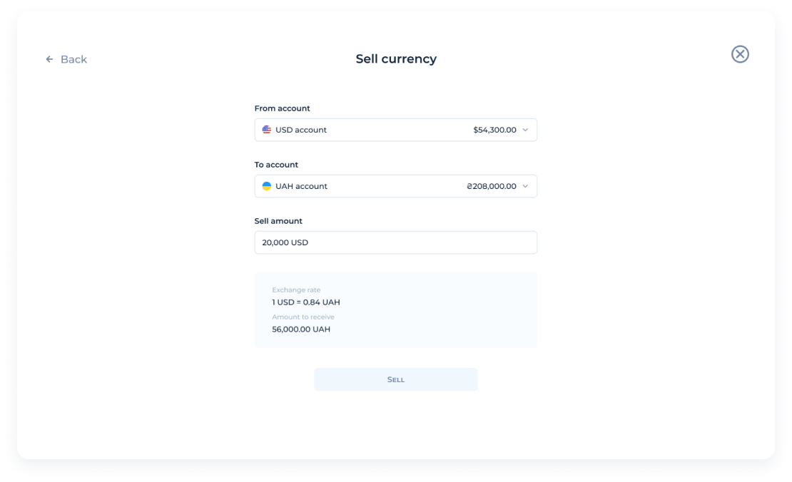Screen dimensions: 792x482
Task: Click the From account label
Action: pyautogui.click(x=283, y=108)
